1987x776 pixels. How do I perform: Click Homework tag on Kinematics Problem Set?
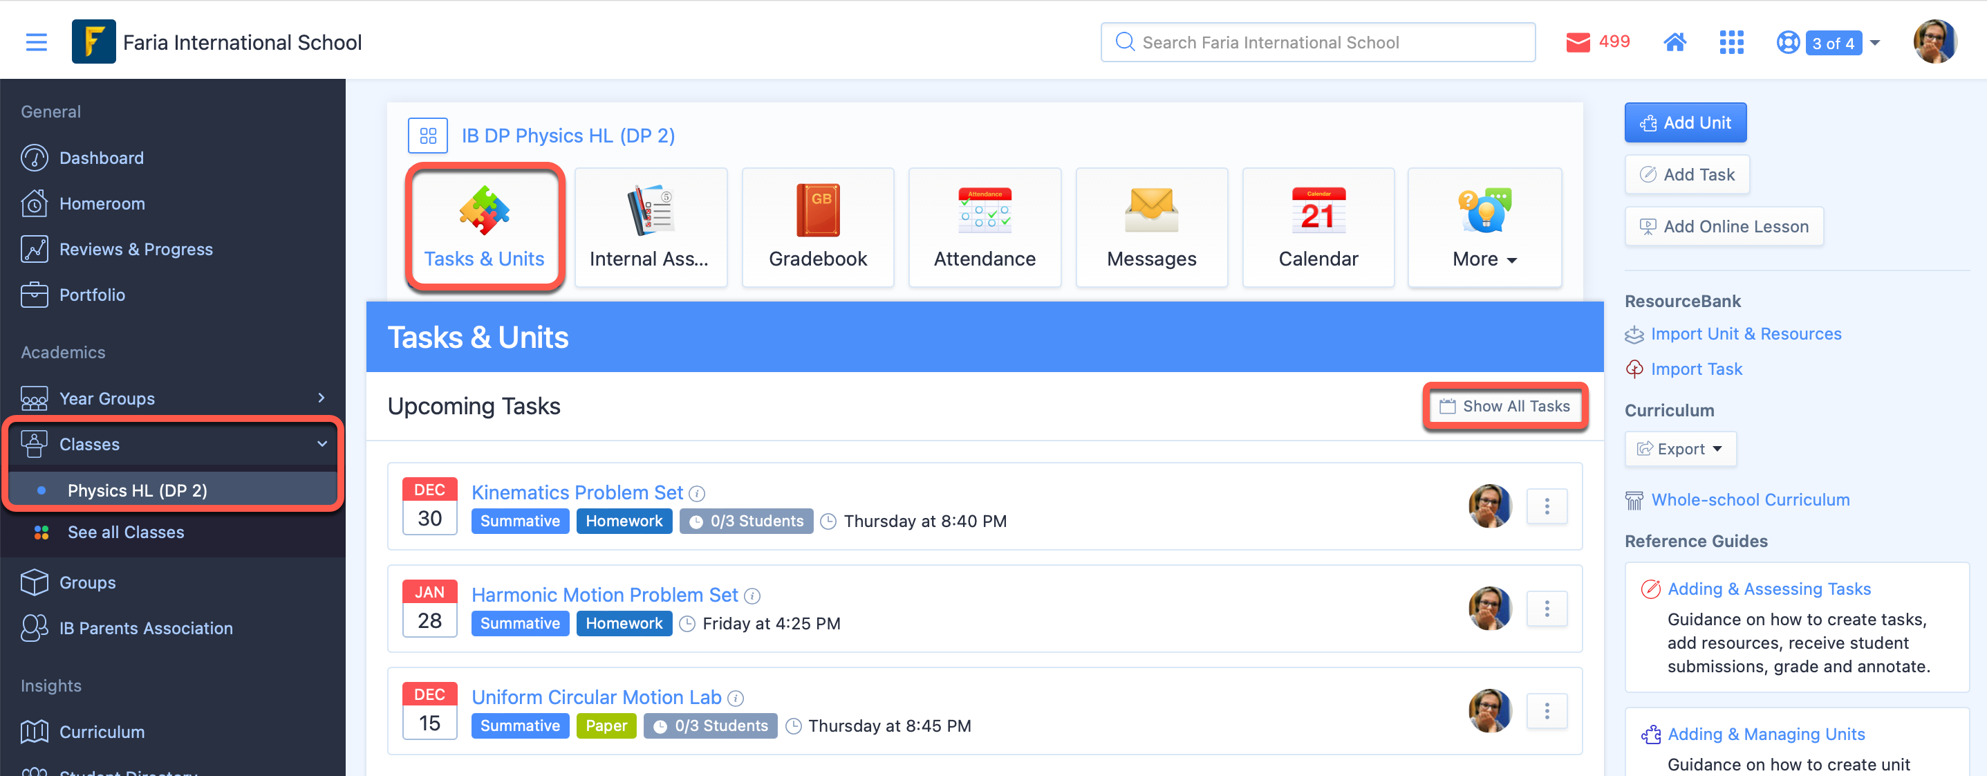(x=623, y=521)
